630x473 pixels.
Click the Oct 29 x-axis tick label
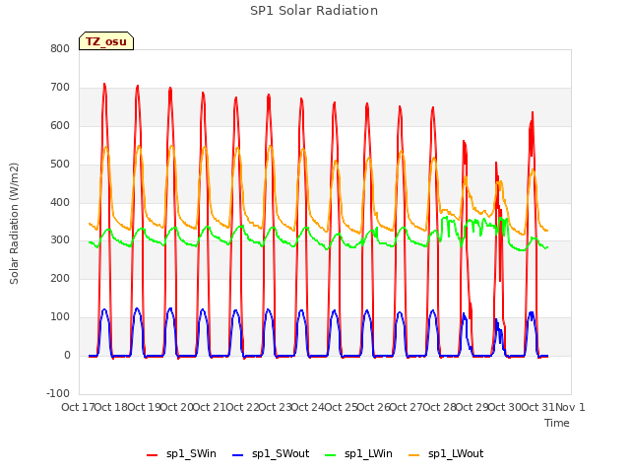coord(472,407)
